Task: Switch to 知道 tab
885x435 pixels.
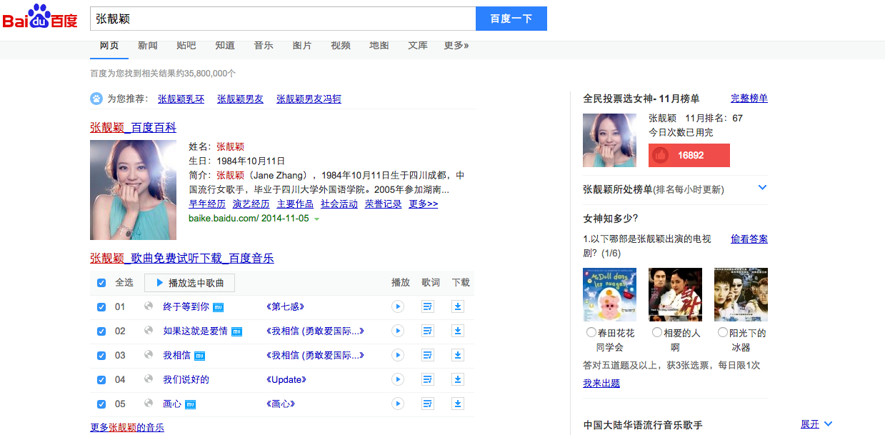Action: 225,46
